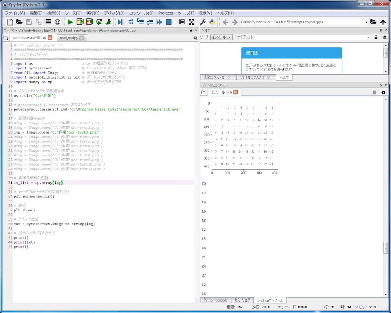This screenshot has width=391, height=313.
Task: Click the Help pane scrollbar thumb
Action: (x=386, y=53)
